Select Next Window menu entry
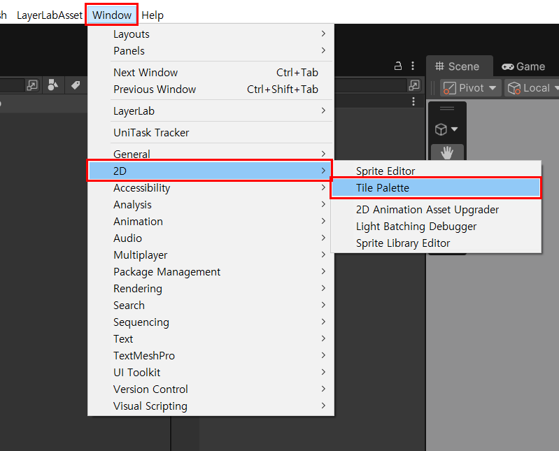Screen dimensions: 559x451 pos(211,72)
